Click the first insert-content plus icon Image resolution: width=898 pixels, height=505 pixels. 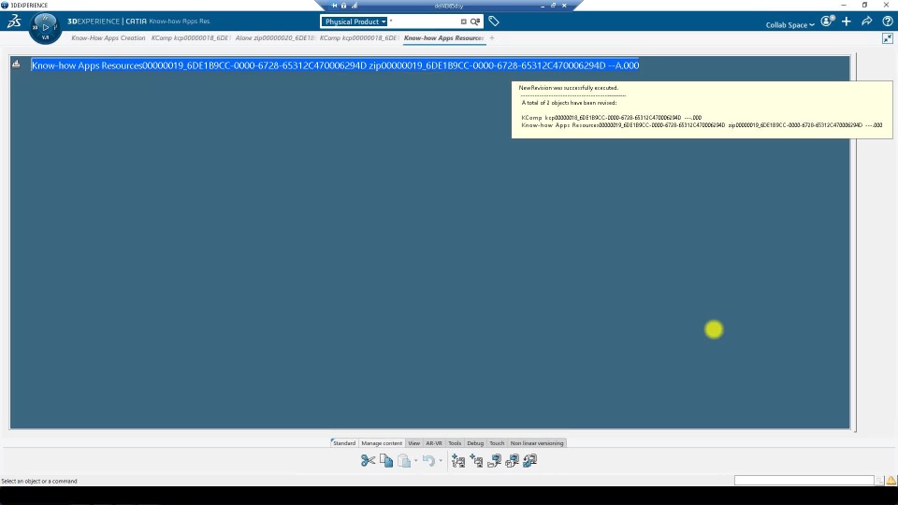coord(458,460)
